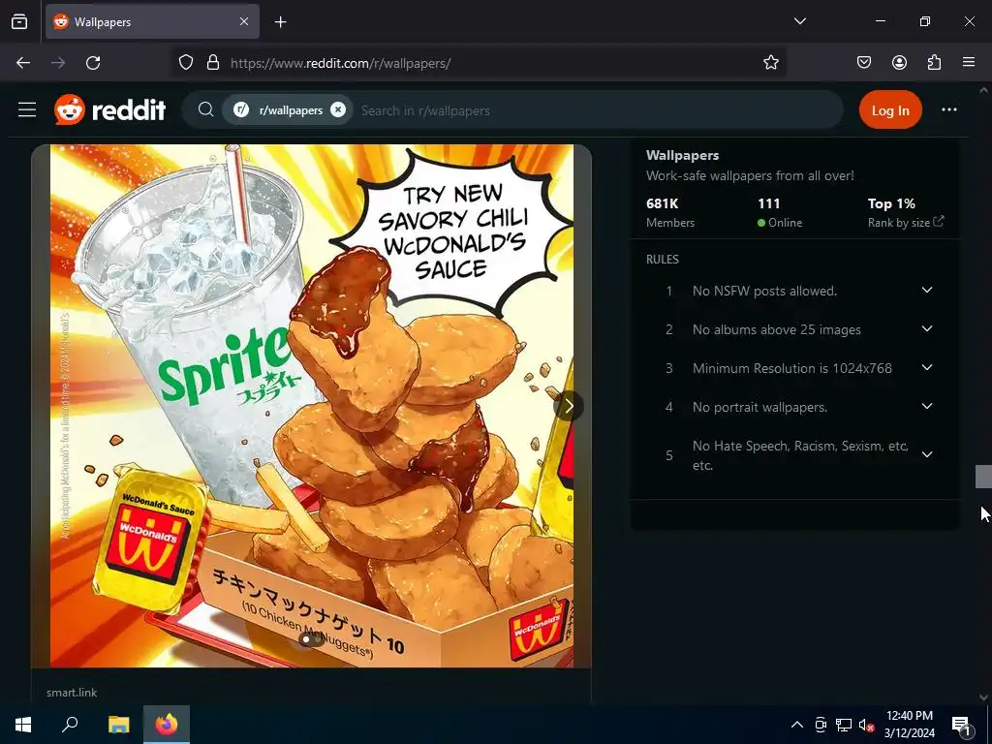Select the Firefox taskbar icon
Viewport: 992px width, 744px height.
pos(167,725)
